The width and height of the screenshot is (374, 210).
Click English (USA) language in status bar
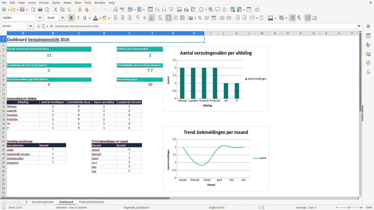[217, 208]
